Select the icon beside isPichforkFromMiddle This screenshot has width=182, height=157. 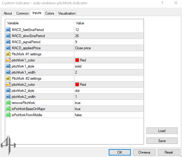(8, 115)
